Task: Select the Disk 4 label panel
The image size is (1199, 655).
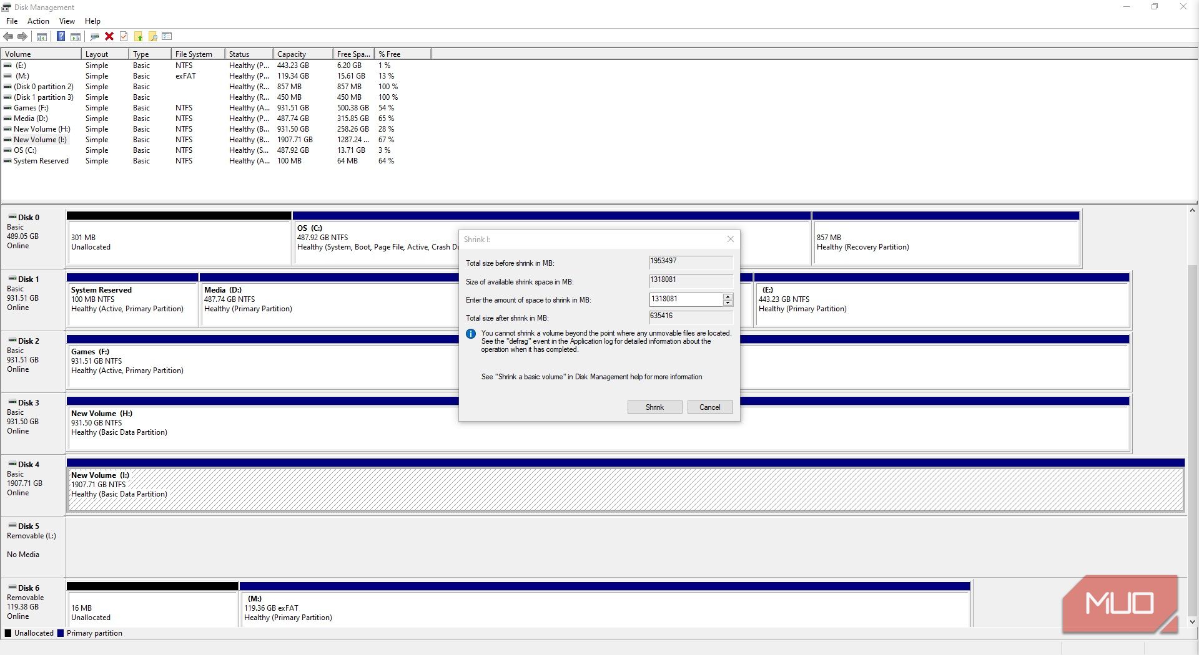Action: 34,485
